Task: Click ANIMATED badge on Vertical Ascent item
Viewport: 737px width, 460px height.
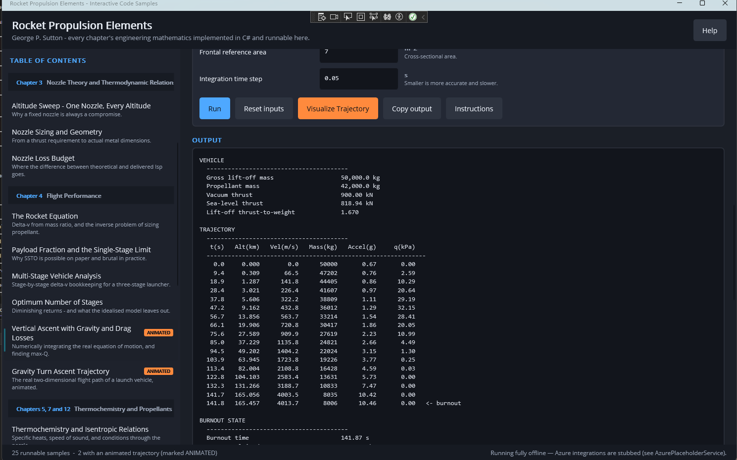Action: tap(158, 333)
